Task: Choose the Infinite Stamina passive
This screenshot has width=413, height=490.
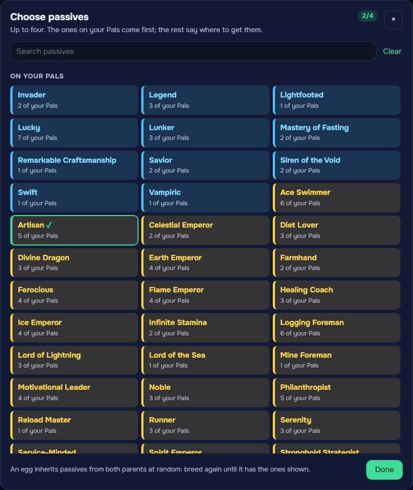Action: click(205, 328)
